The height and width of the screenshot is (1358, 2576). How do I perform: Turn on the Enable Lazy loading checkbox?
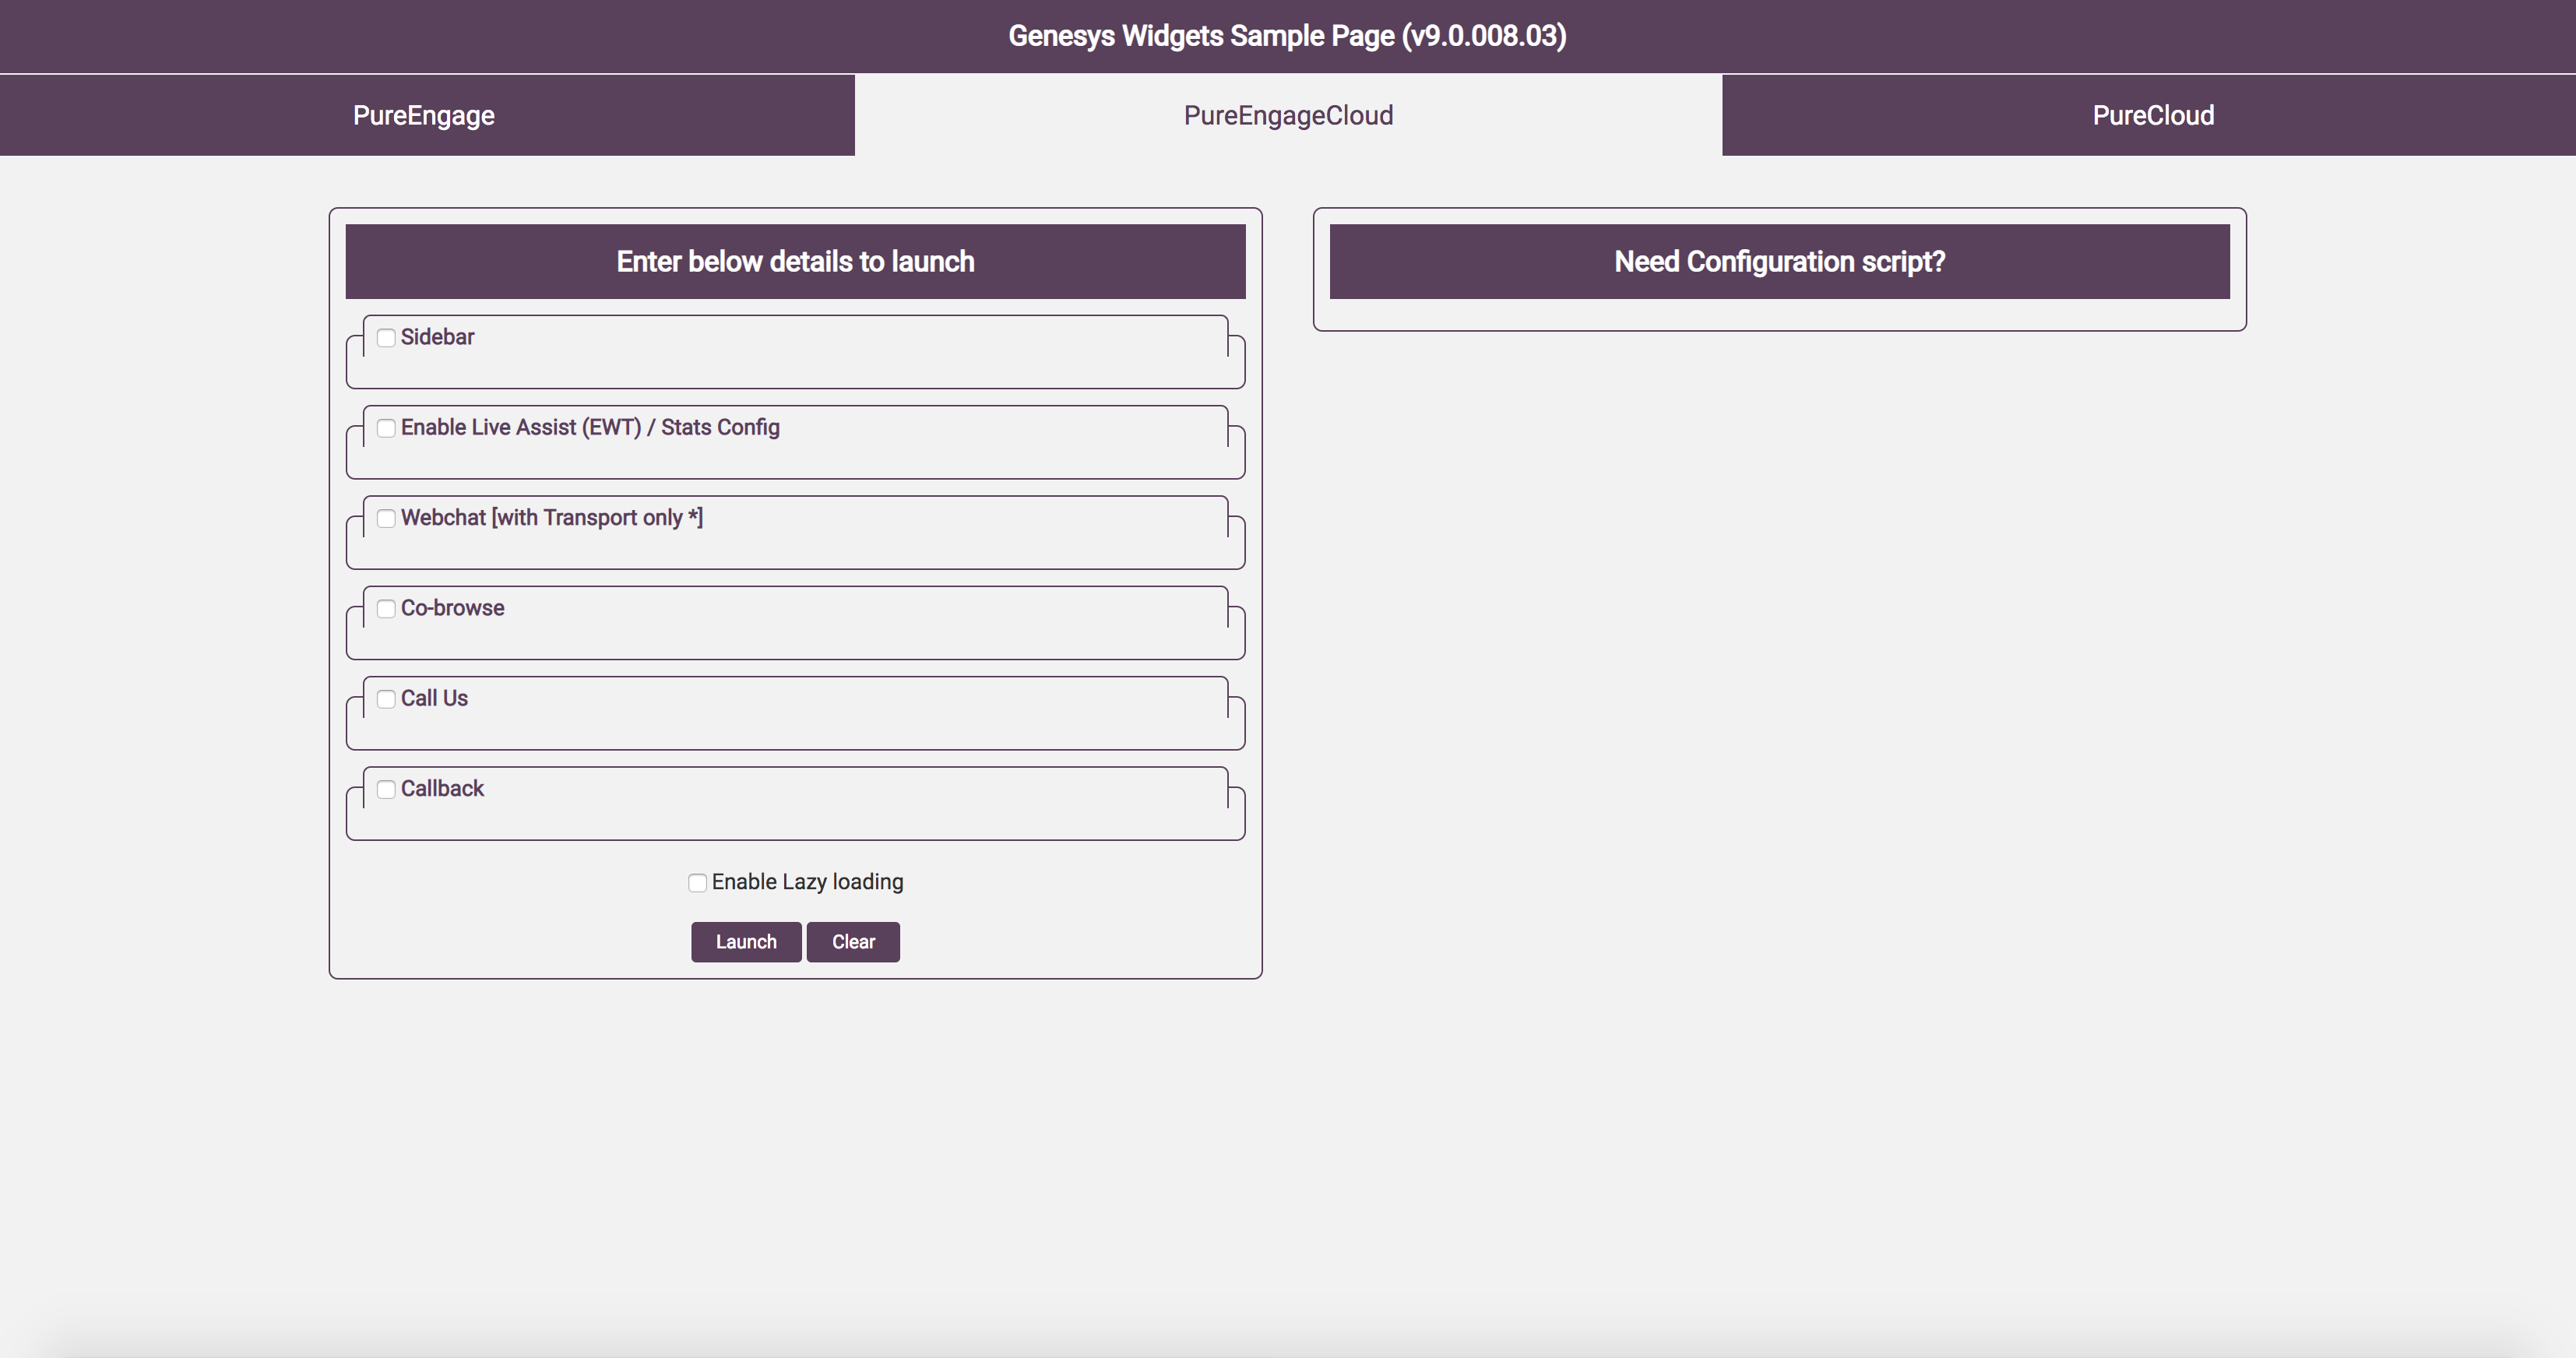coord(697,882)
